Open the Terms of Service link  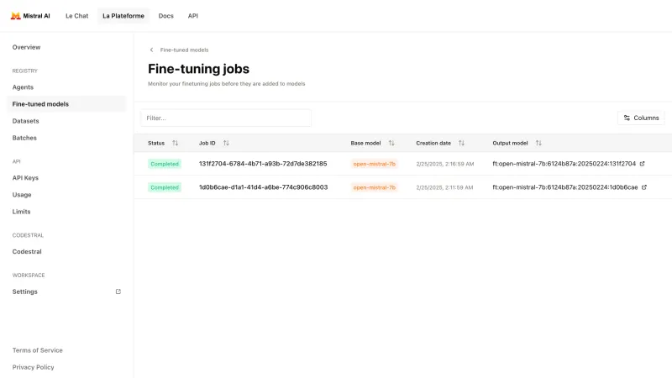coord(37,350)
